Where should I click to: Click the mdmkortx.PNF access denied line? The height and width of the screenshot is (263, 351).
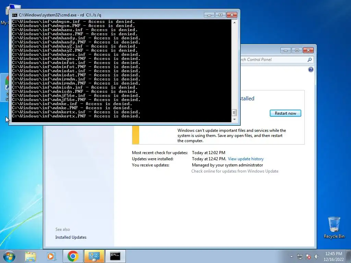coord(76,116)
